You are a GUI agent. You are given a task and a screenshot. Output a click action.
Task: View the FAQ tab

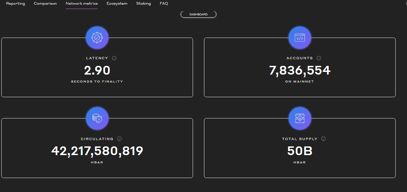coord(164,4)
